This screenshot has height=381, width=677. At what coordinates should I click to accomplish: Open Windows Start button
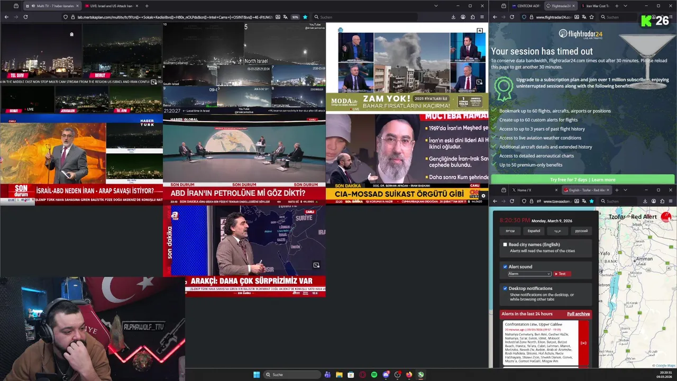[257, 375]
